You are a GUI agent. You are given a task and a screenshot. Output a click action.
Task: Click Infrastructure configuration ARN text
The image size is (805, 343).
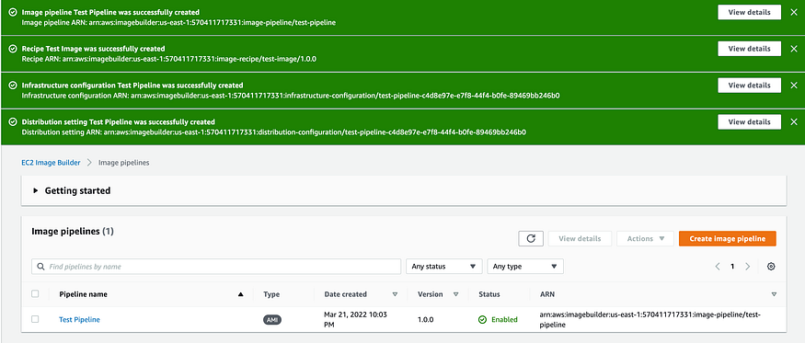tap(291, 96)
